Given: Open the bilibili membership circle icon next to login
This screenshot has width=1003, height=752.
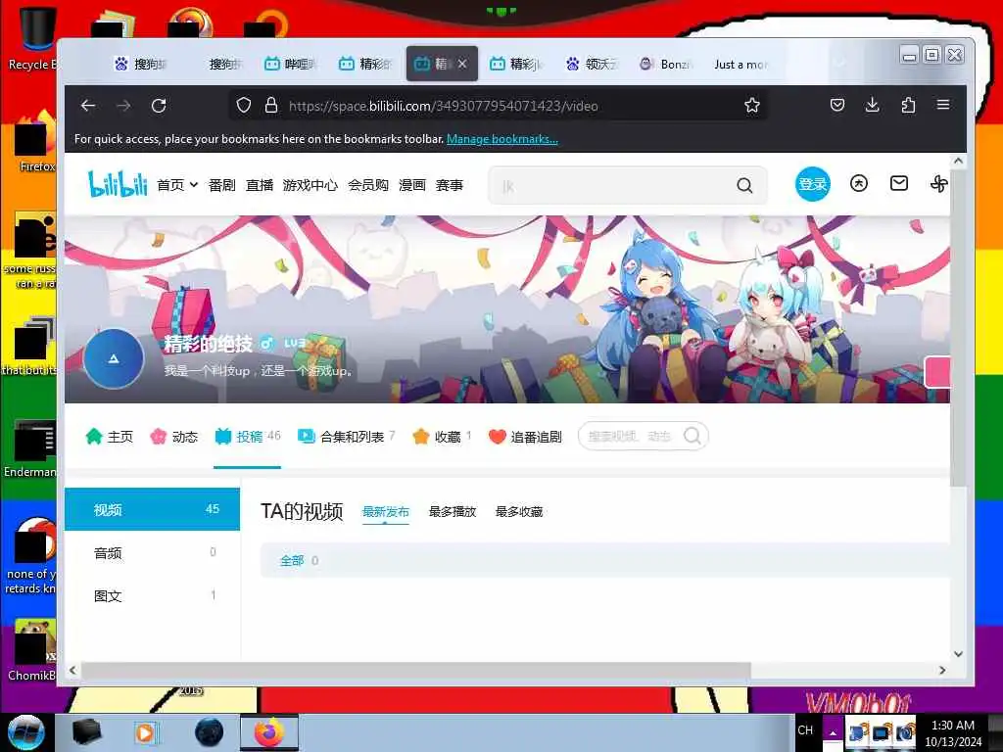Looking at the screenshot, I should [x=859, y=183].
